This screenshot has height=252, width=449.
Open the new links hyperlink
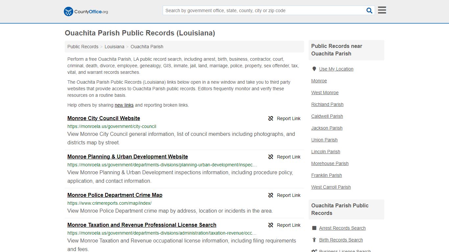click(124, 105)
